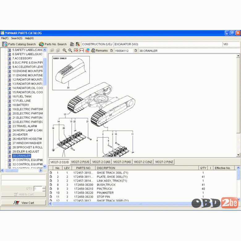
Task: Click the tools icon next to CONSTRUCTION field
Action: click(x=78, y=44)
